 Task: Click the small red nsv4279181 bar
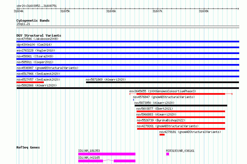point(162,135)
